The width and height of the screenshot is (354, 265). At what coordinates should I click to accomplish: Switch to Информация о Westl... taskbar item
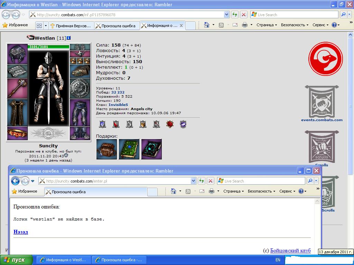(64, 260)
